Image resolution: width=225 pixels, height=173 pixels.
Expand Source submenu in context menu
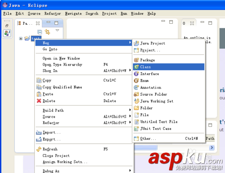point(84,116)
